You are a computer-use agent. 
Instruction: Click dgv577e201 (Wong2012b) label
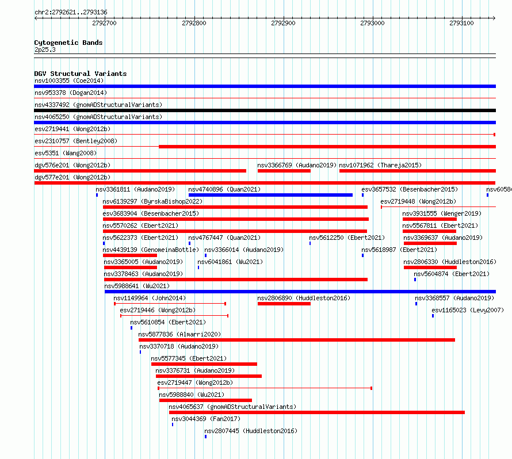click(72, 177)
